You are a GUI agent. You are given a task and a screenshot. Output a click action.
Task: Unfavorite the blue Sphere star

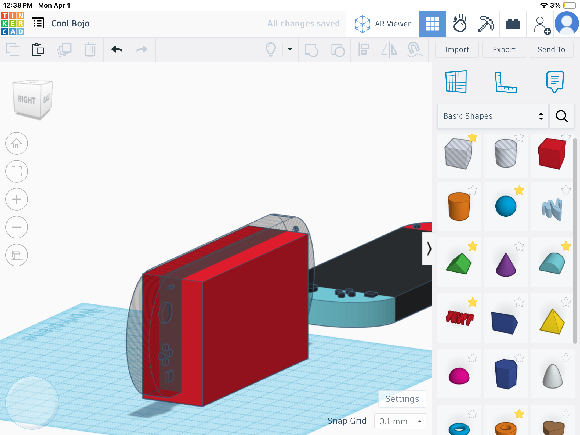tap(519, 190)
